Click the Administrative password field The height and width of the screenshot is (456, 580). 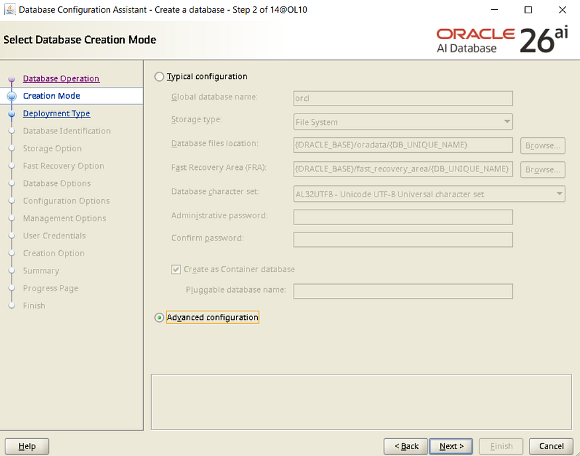403,217
